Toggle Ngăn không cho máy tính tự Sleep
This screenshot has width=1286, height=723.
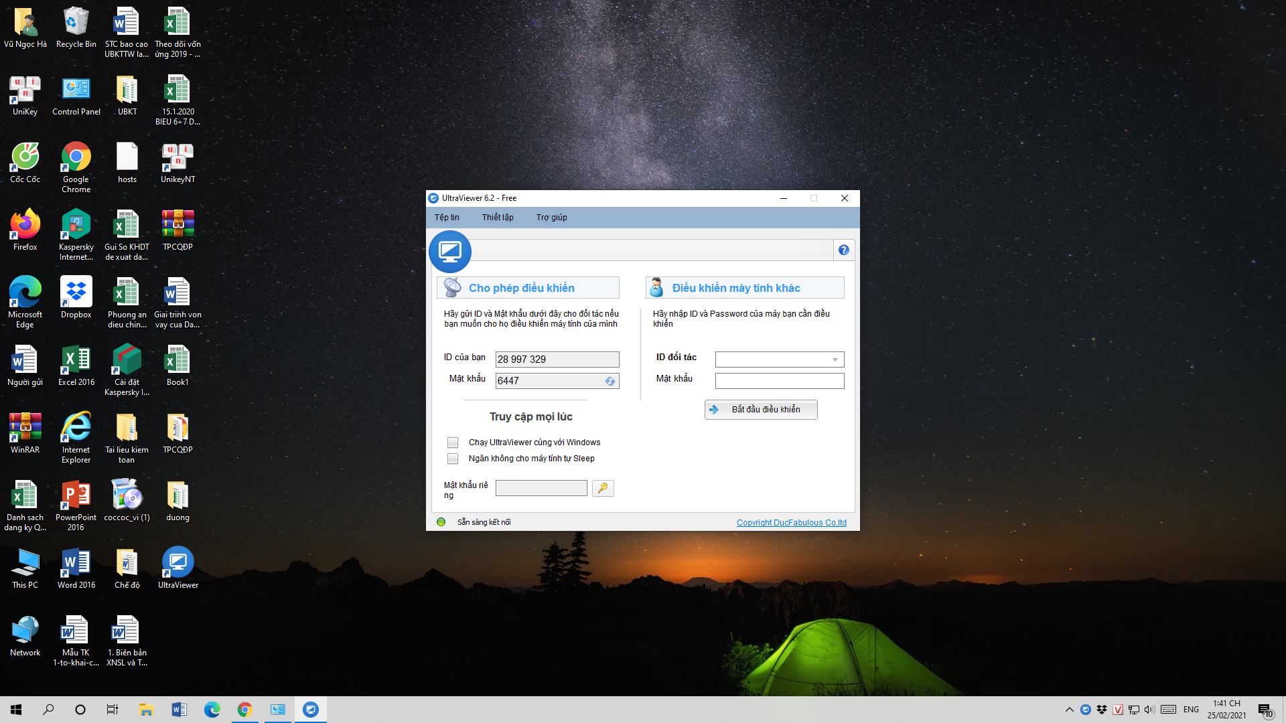453,459
